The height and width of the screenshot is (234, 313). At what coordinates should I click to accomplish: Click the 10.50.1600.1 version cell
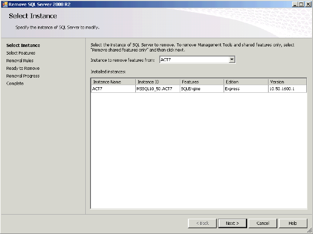[287, 89]
